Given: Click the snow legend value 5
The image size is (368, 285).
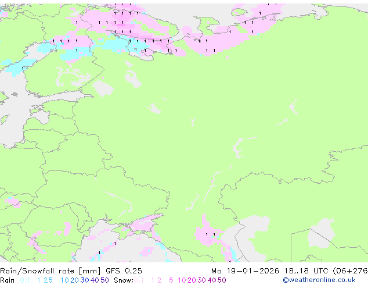Looking at the screenshot, I should pos(171,280).
